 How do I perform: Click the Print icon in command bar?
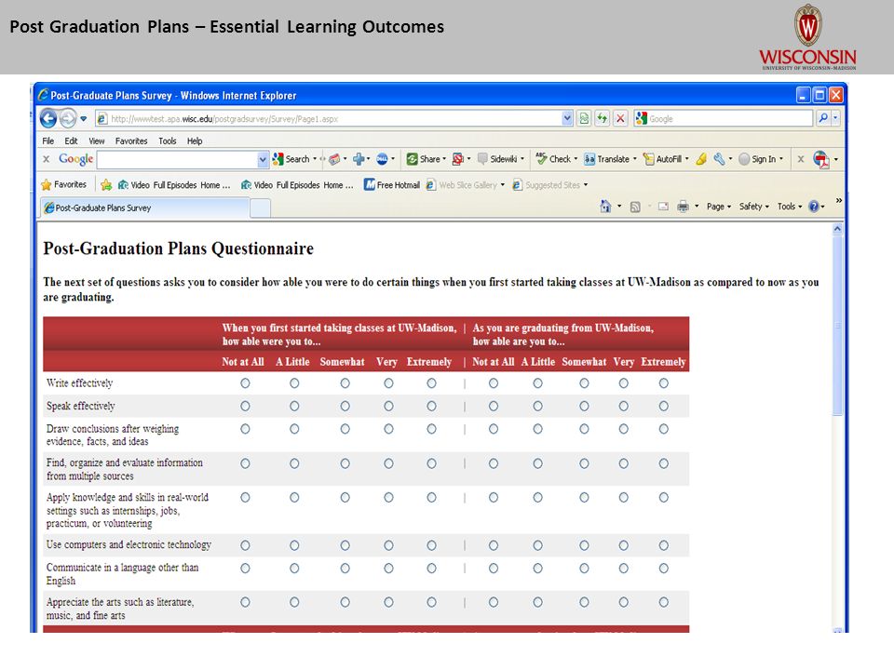[x=683, y=207]
